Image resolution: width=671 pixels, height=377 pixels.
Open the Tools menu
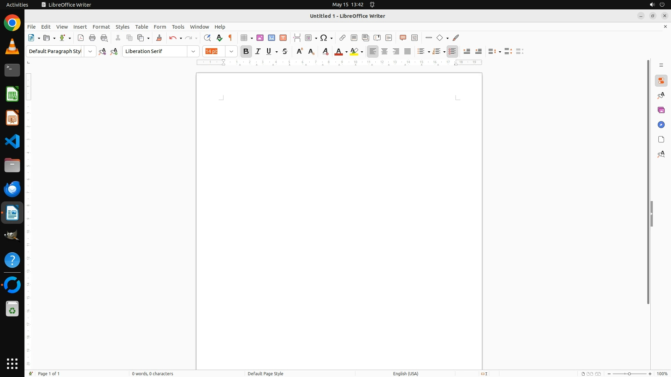coord(178,27)
